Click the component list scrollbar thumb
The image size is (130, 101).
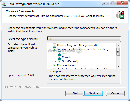(118, 52)
